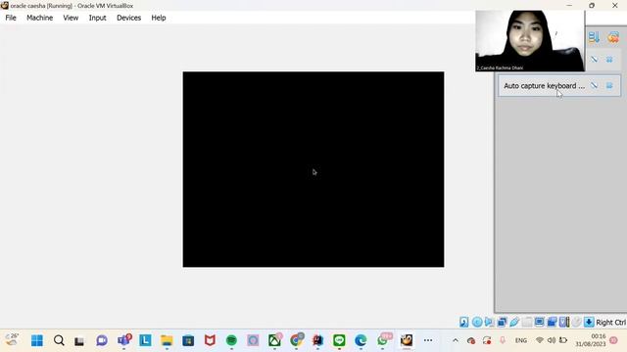The height and width of the screenshot is (352, 627).
Task: Open the Devices menu
Action: coord(128,18)
